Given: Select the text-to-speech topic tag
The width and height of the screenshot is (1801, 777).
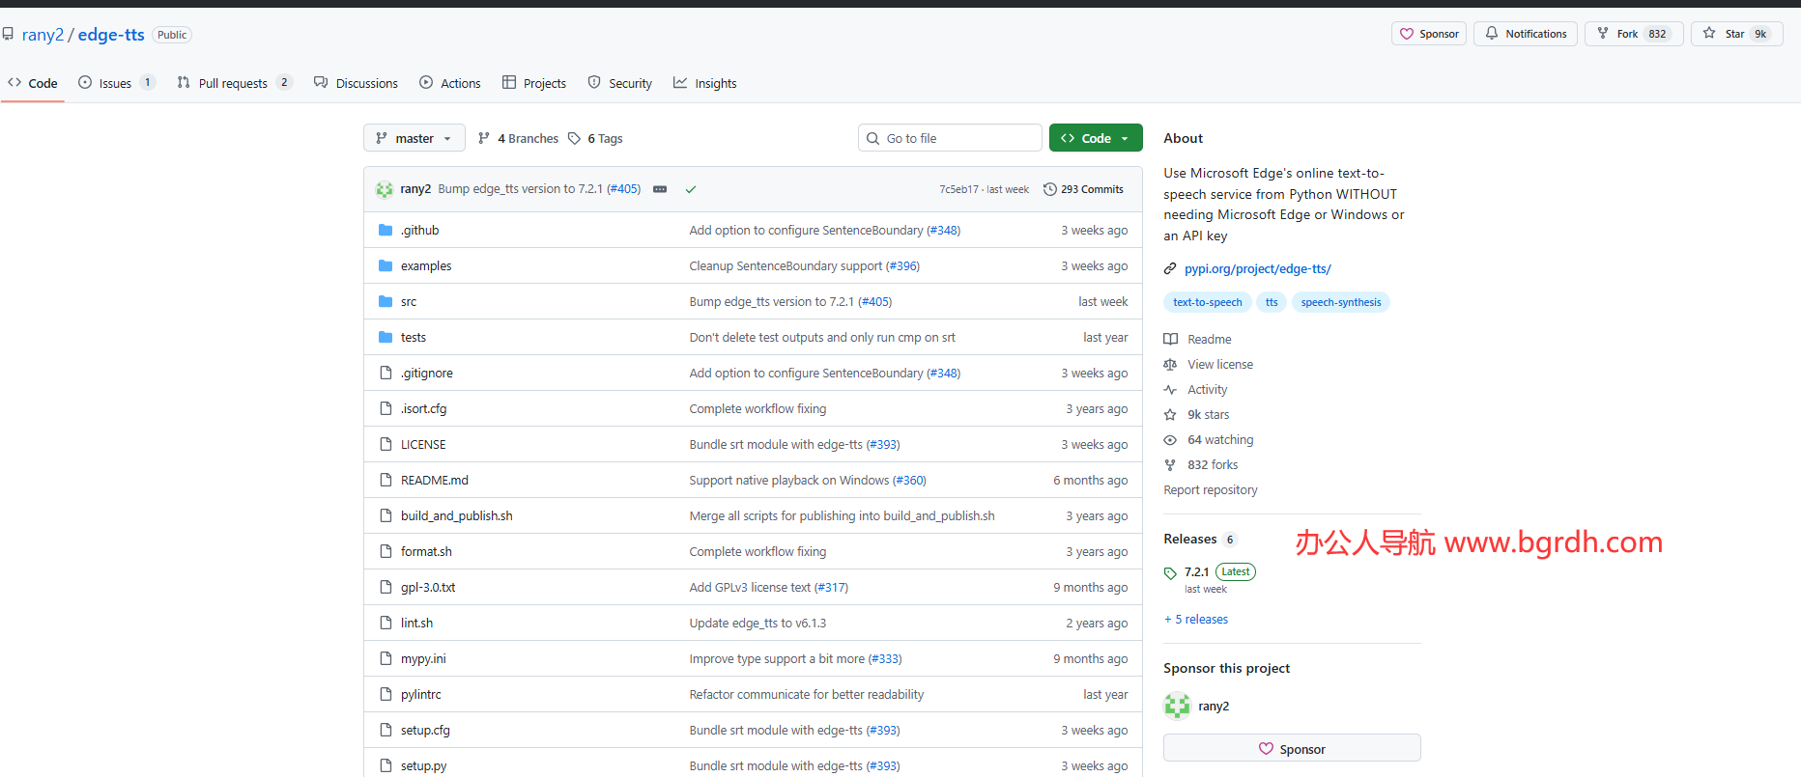Looking at the screenshot, I should coord(1207,302).
